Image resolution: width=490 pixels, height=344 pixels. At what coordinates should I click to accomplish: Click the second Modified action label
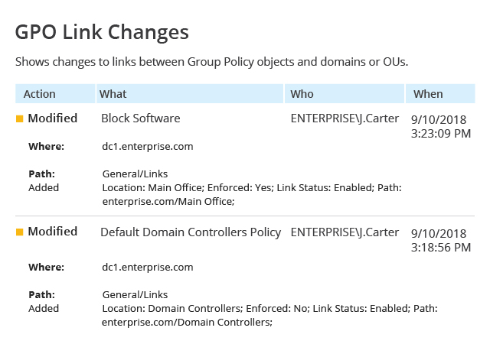click(x=53, y=232)
